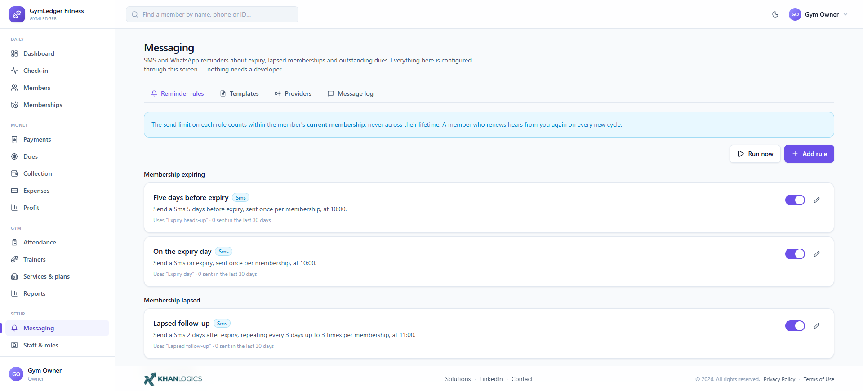Image resolution: width=863 pixels, height=391 pixels.
Task: Open Payments in the sidebar
Action: [x=58, y=139]
